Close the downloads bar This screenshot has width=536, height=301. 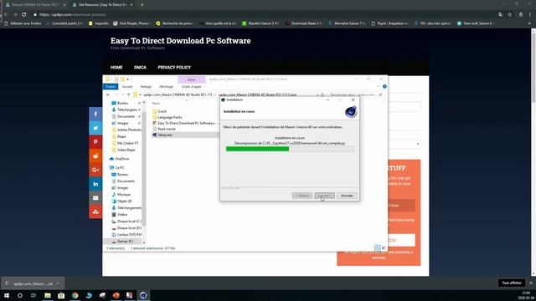click(530, 283)
